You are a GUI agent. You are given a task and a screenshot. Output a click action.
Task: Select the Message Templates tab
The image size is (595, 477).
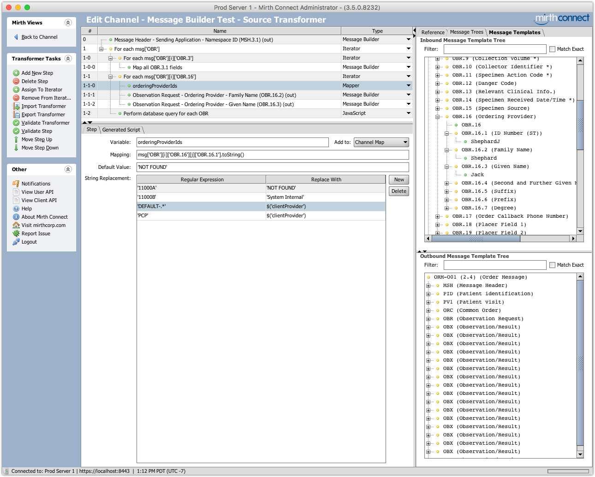(x=514, y=32)
